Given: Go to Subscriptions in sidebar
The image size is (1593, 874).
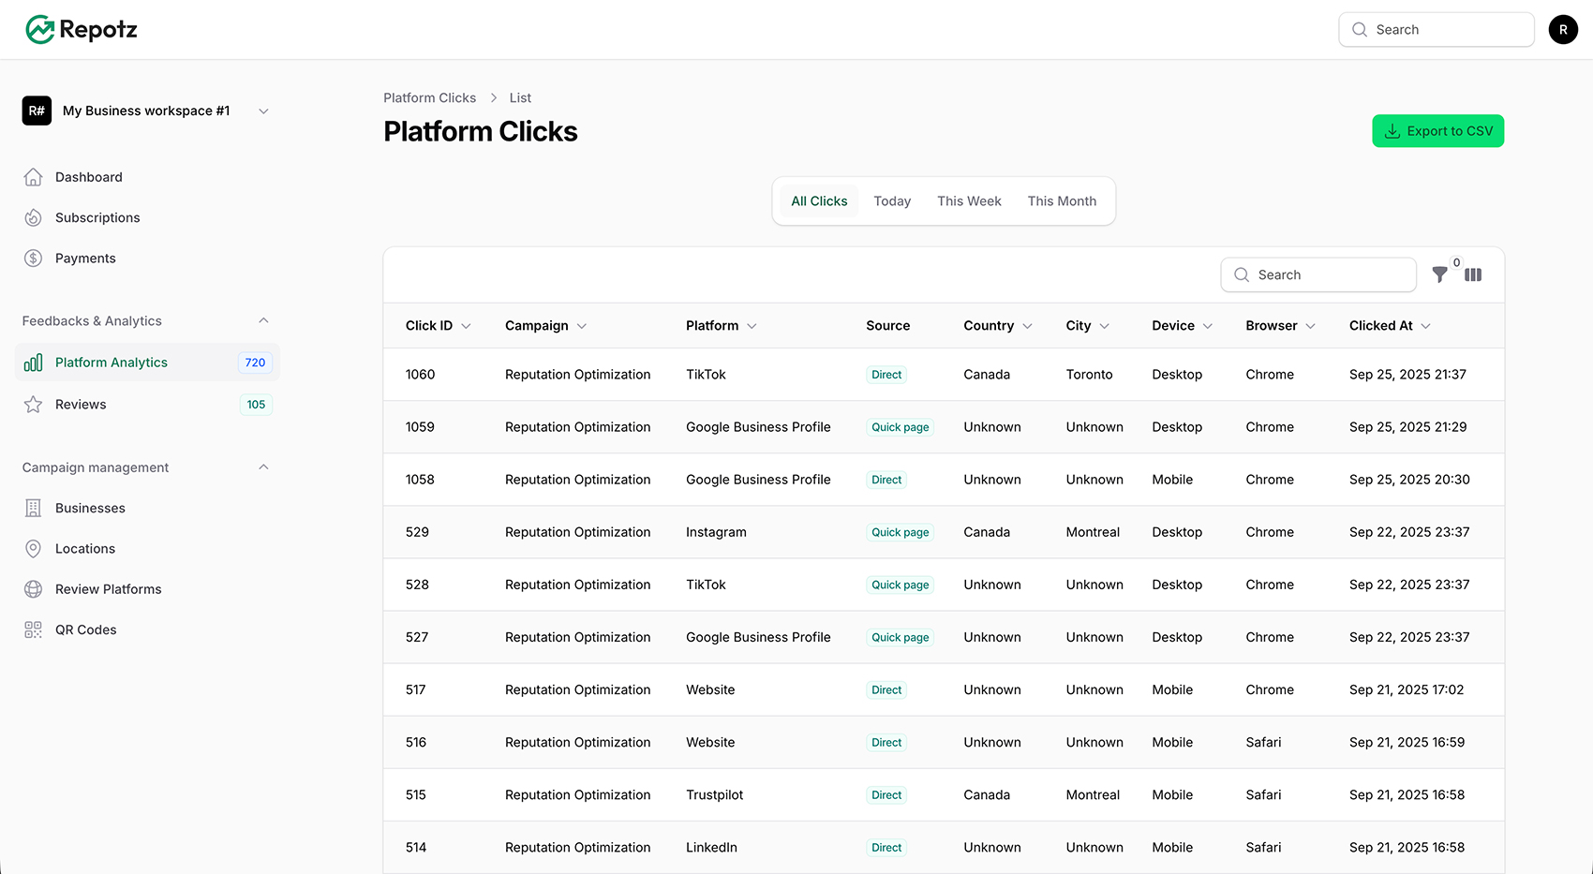Looking at the screenshot, I should 97,217.
